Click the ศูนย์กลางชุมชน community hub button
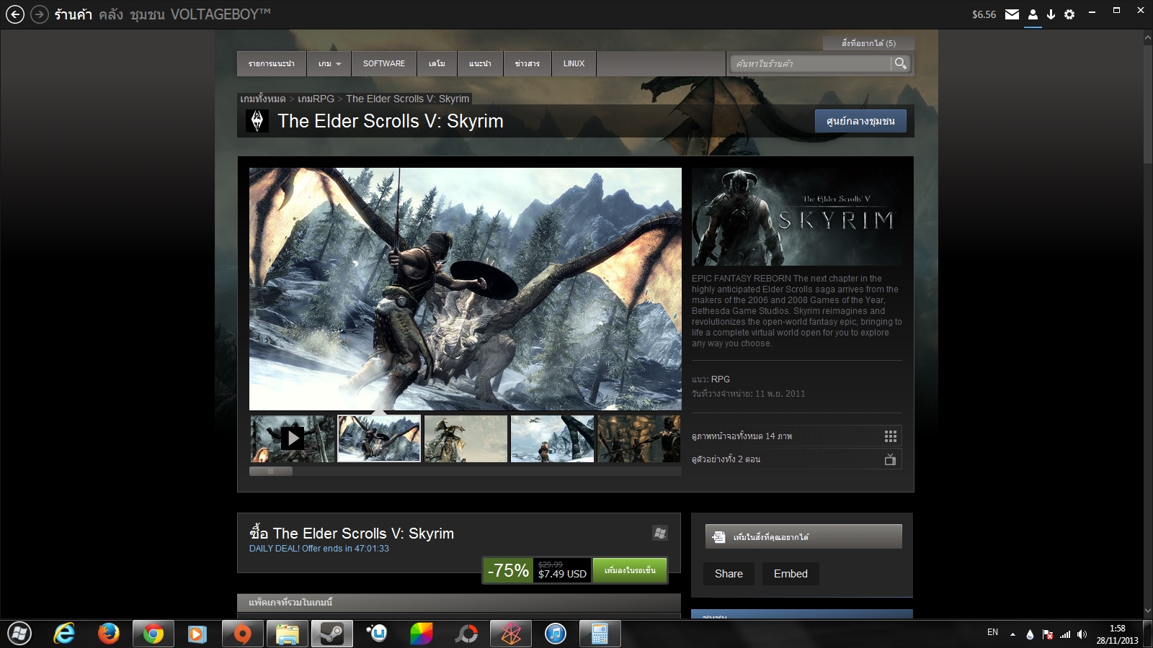Screen dimensions: 1153x648 tap(860, 121)
